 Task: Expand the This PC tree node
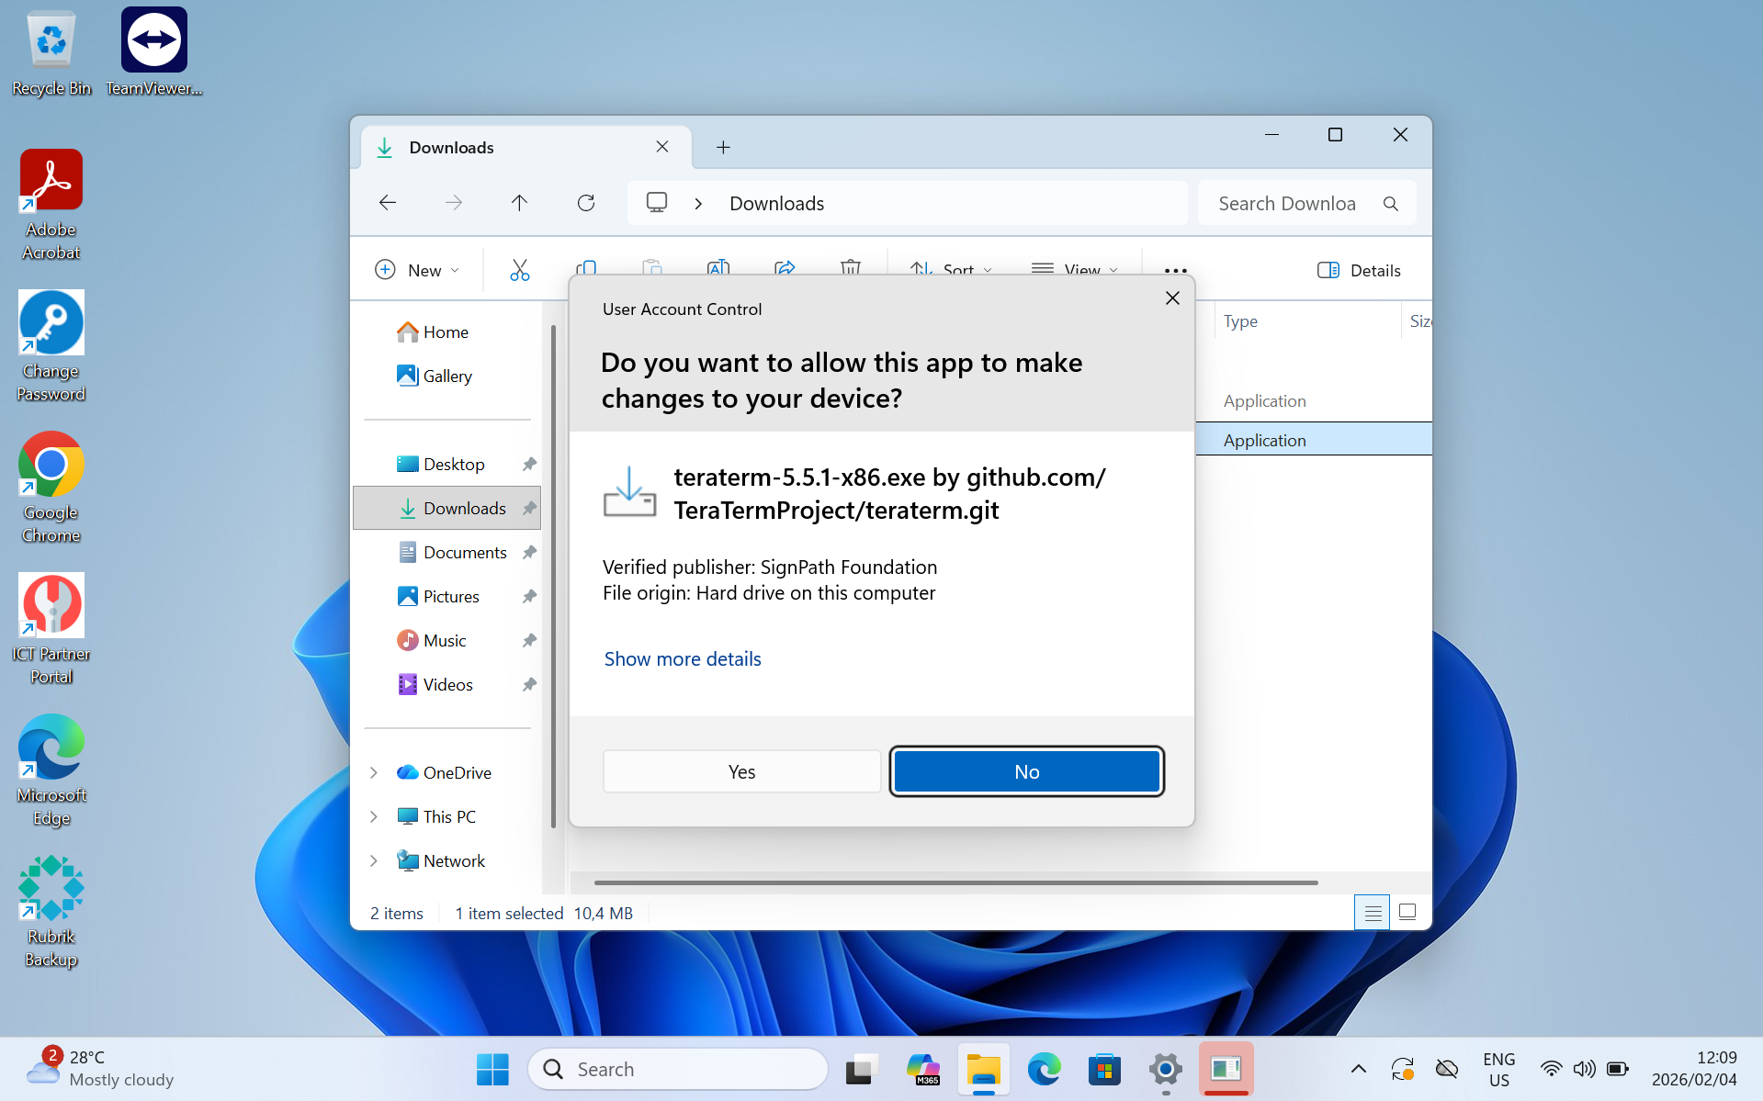click(x=374, y=817)
